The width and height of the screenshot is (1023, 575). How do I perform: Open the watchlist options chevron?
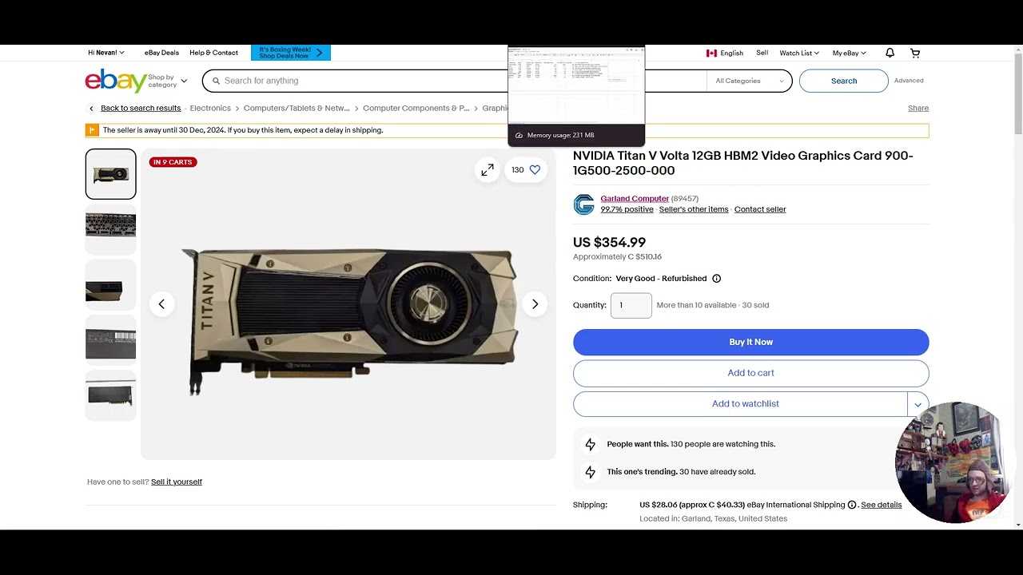(x=918, y=404)
